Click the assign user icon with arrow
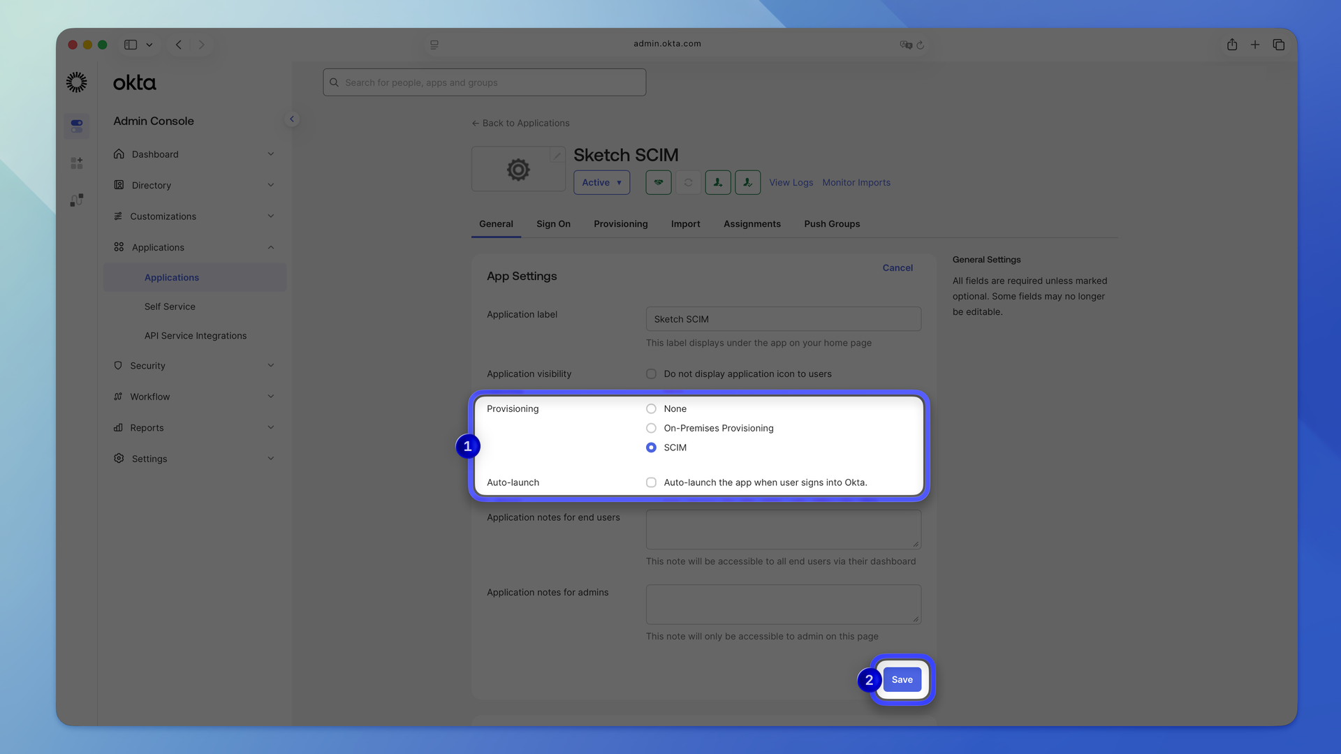 click(718, 183)
